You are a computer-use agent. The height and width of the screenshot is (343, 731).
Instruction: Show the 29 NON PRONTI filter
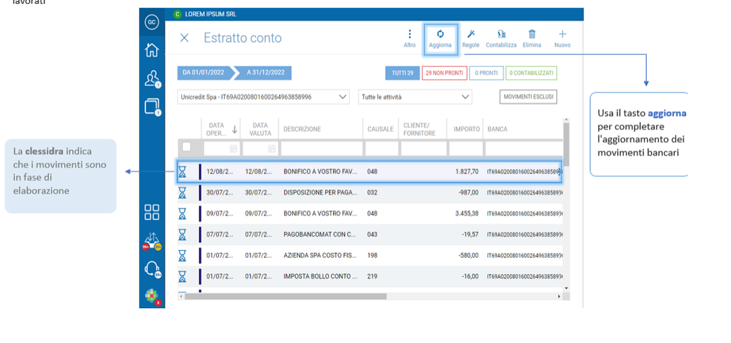click(445, 73)
